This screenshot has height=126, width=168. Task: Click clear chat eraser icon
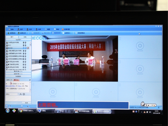[x=30, y=80]
